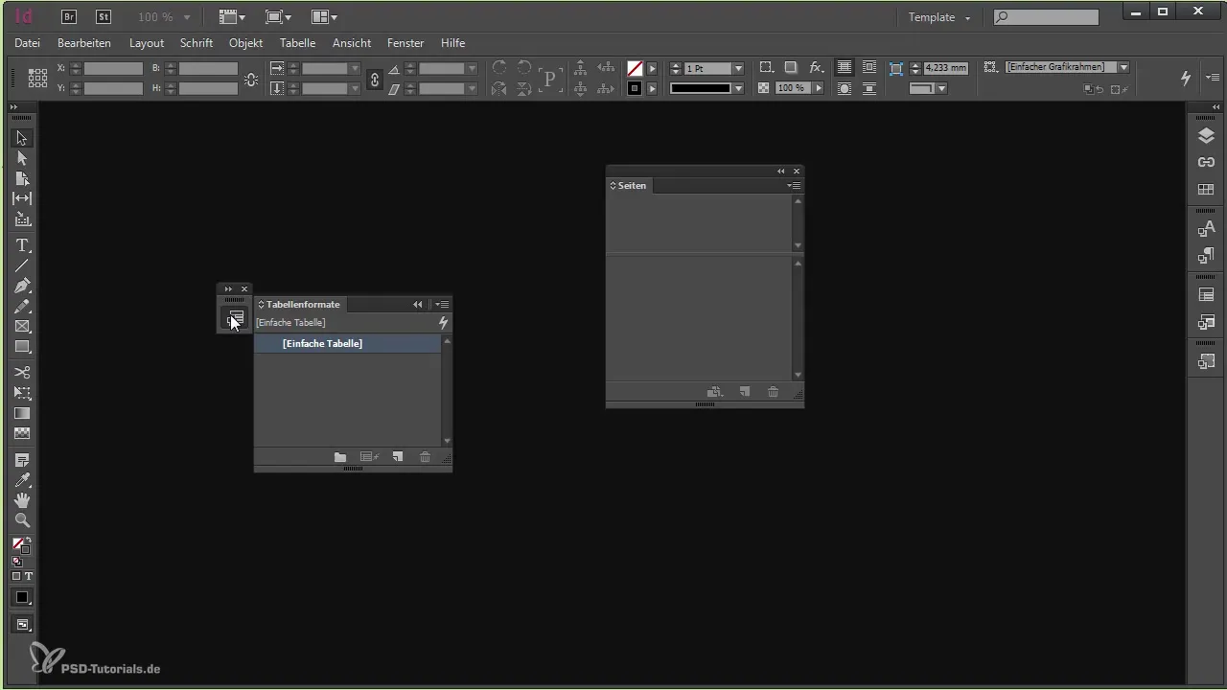
Task: Select the Rectangle tool
Action: [22, 347]
